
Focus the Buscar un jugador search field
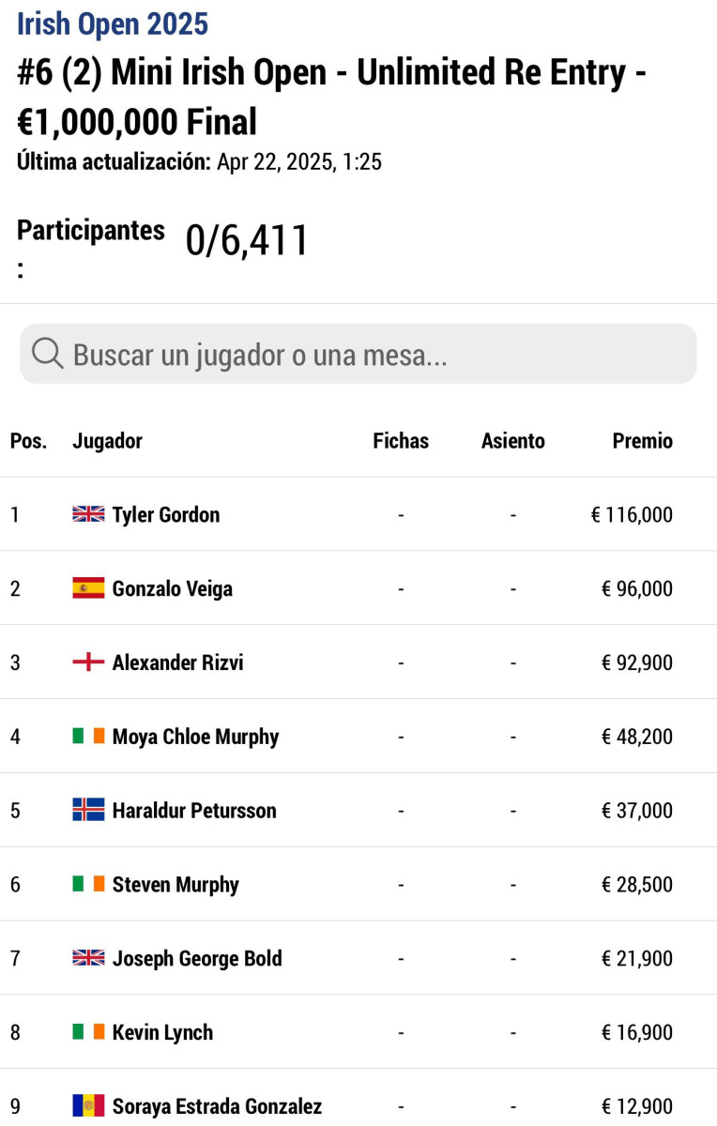(x=358, y=355)
